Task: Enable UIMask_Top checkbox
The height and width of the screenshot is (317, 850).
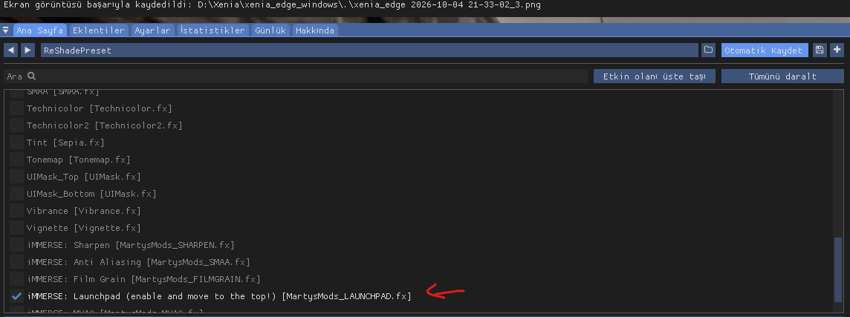Action: tap(17, 177)
